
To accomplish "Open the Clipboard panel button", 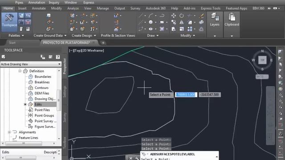I will 232,19.
